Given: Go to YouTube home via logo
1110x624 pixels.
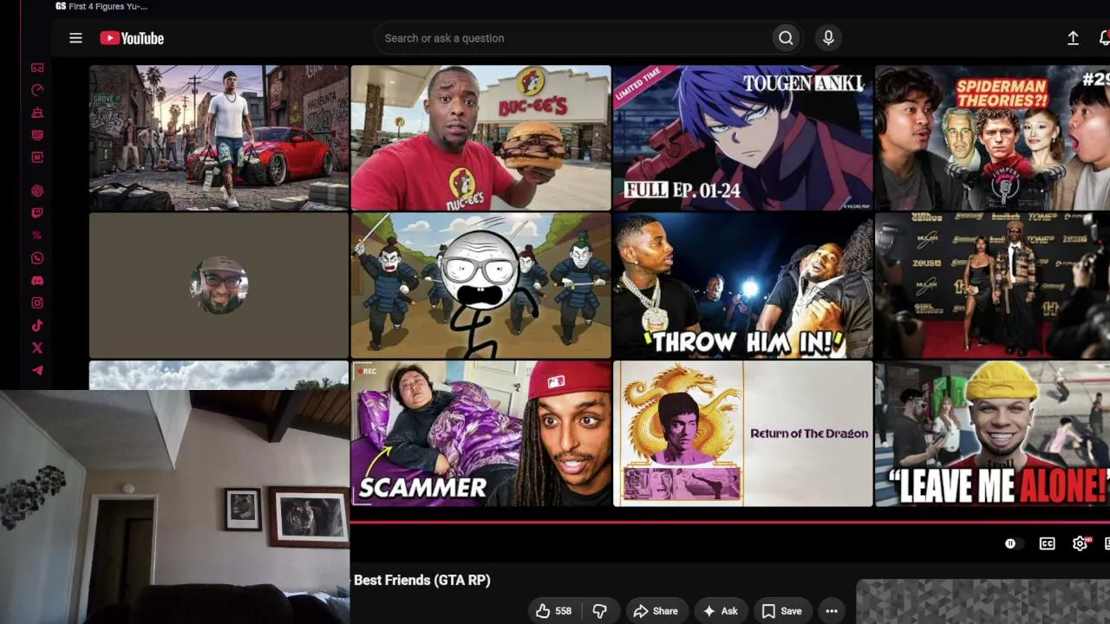Looking at the screenshot, I should coord(132,38).
